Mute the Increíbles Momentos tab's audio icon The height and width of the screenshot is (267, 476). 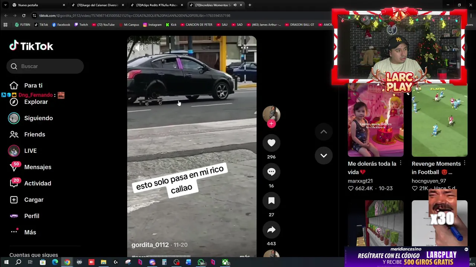[235, 5]
